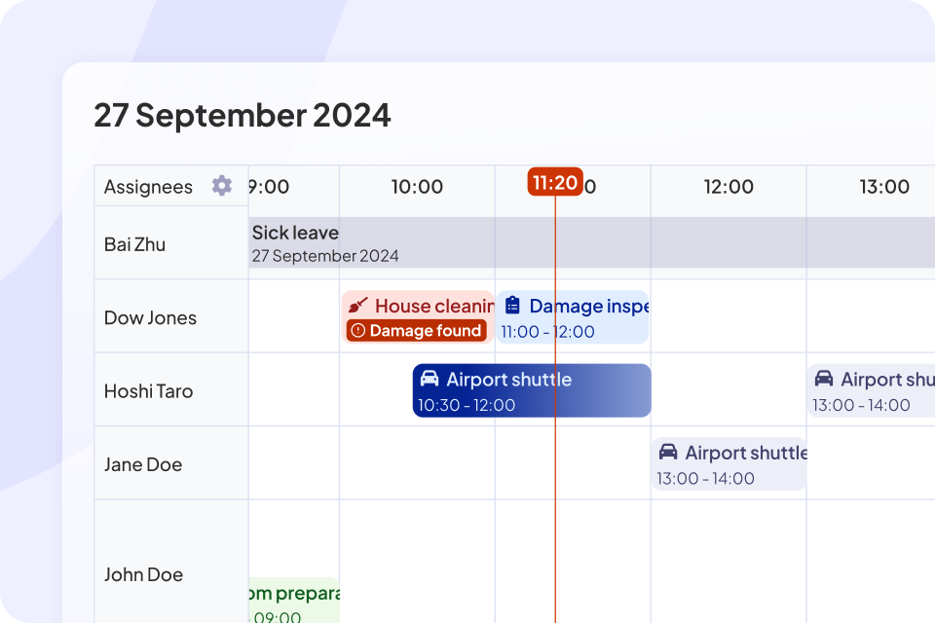Open assignees settings gear icon
Image resolution: width=935 pixels, height=623 pixels.
pyautogui.click(x=222, y=186)
